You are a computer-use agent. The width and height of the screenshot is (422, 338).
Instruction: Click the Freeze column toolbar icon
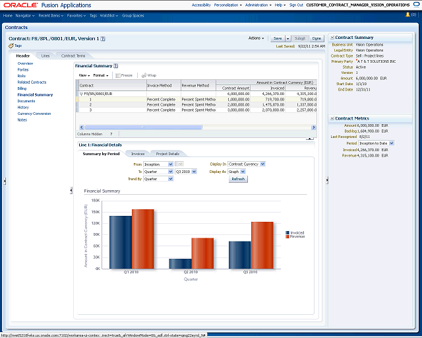click(x=118, y=75)
